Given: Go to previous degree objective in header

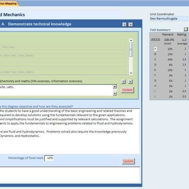Looking at the screenshot, I should 125,24.
